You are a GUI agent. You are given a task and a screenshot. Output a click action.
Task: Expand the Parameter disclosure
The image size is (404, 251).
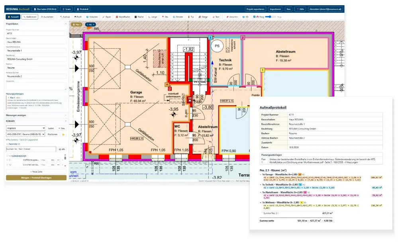click(13, 144)
